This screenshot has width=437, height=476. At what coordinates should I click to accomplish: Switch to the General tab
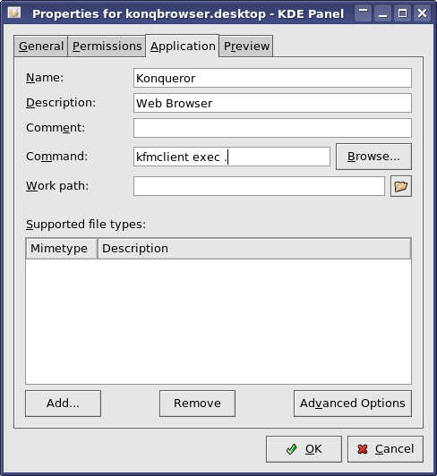40,47
